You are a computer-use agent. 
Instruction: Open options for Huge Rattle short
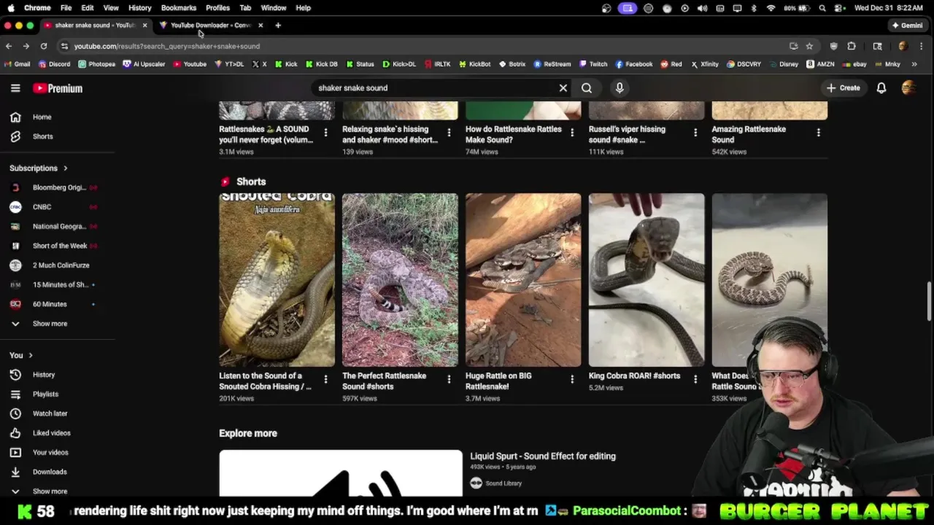tap(572, 379)
